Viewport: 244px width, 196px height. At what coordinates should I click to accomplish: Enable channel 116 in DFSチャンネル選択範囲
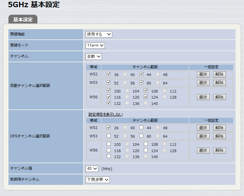coord(109,150)
